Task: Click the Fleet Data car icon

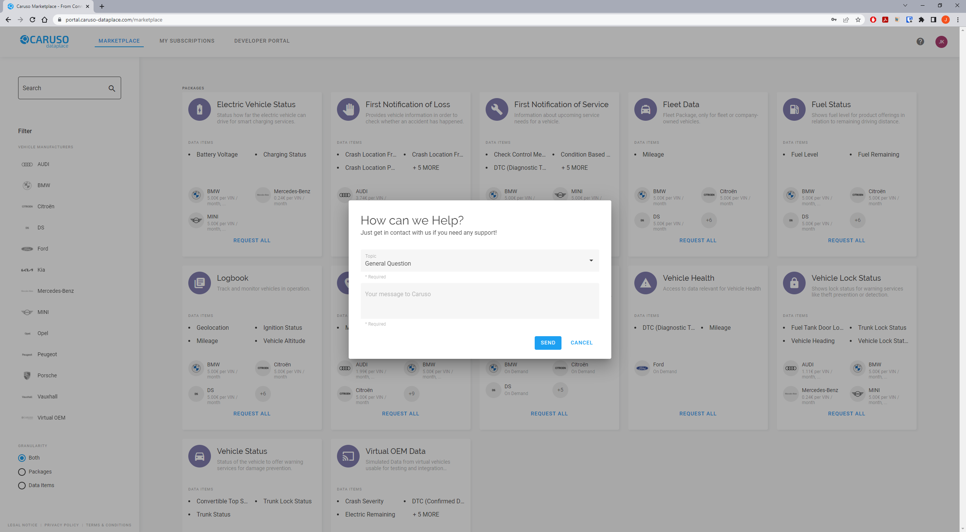Action: [x=646, y=109]
